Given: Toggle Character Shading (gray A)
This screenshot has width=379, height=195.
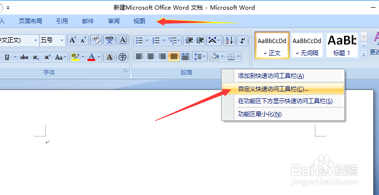Looking at the screenshot, I should [x=109, y=57].
